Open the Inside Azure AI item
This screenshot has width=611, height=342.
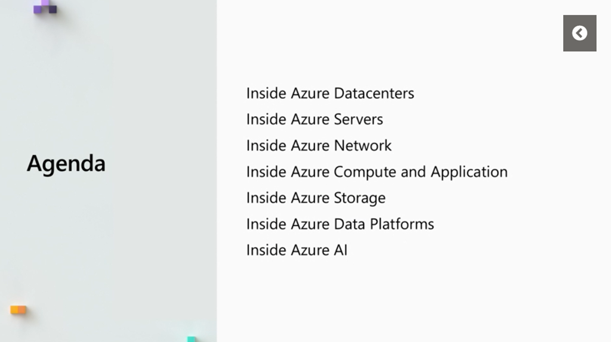[297, 250]
